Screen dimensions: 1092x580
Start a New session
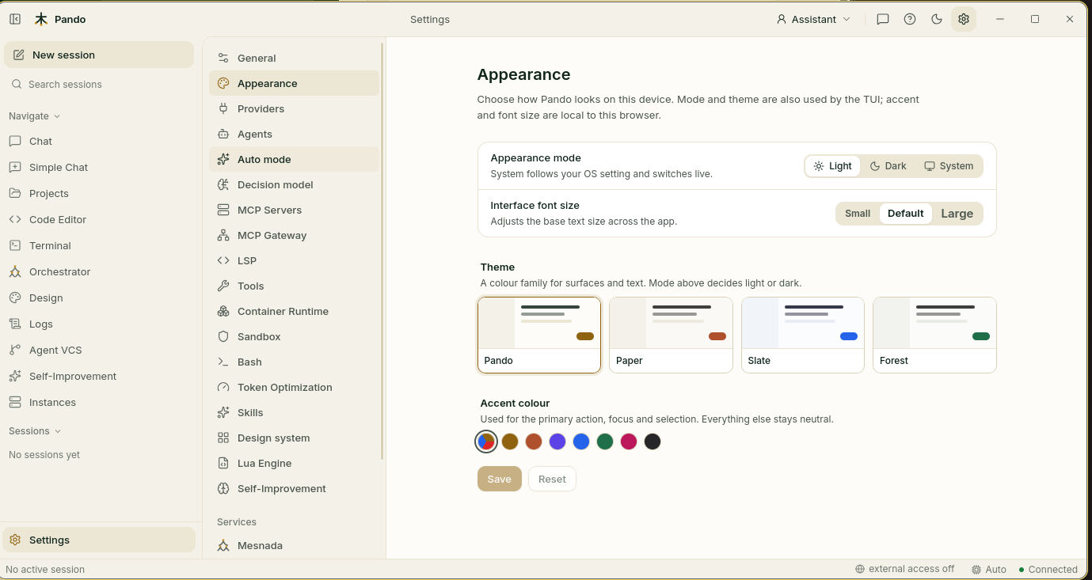click(99, 55)
